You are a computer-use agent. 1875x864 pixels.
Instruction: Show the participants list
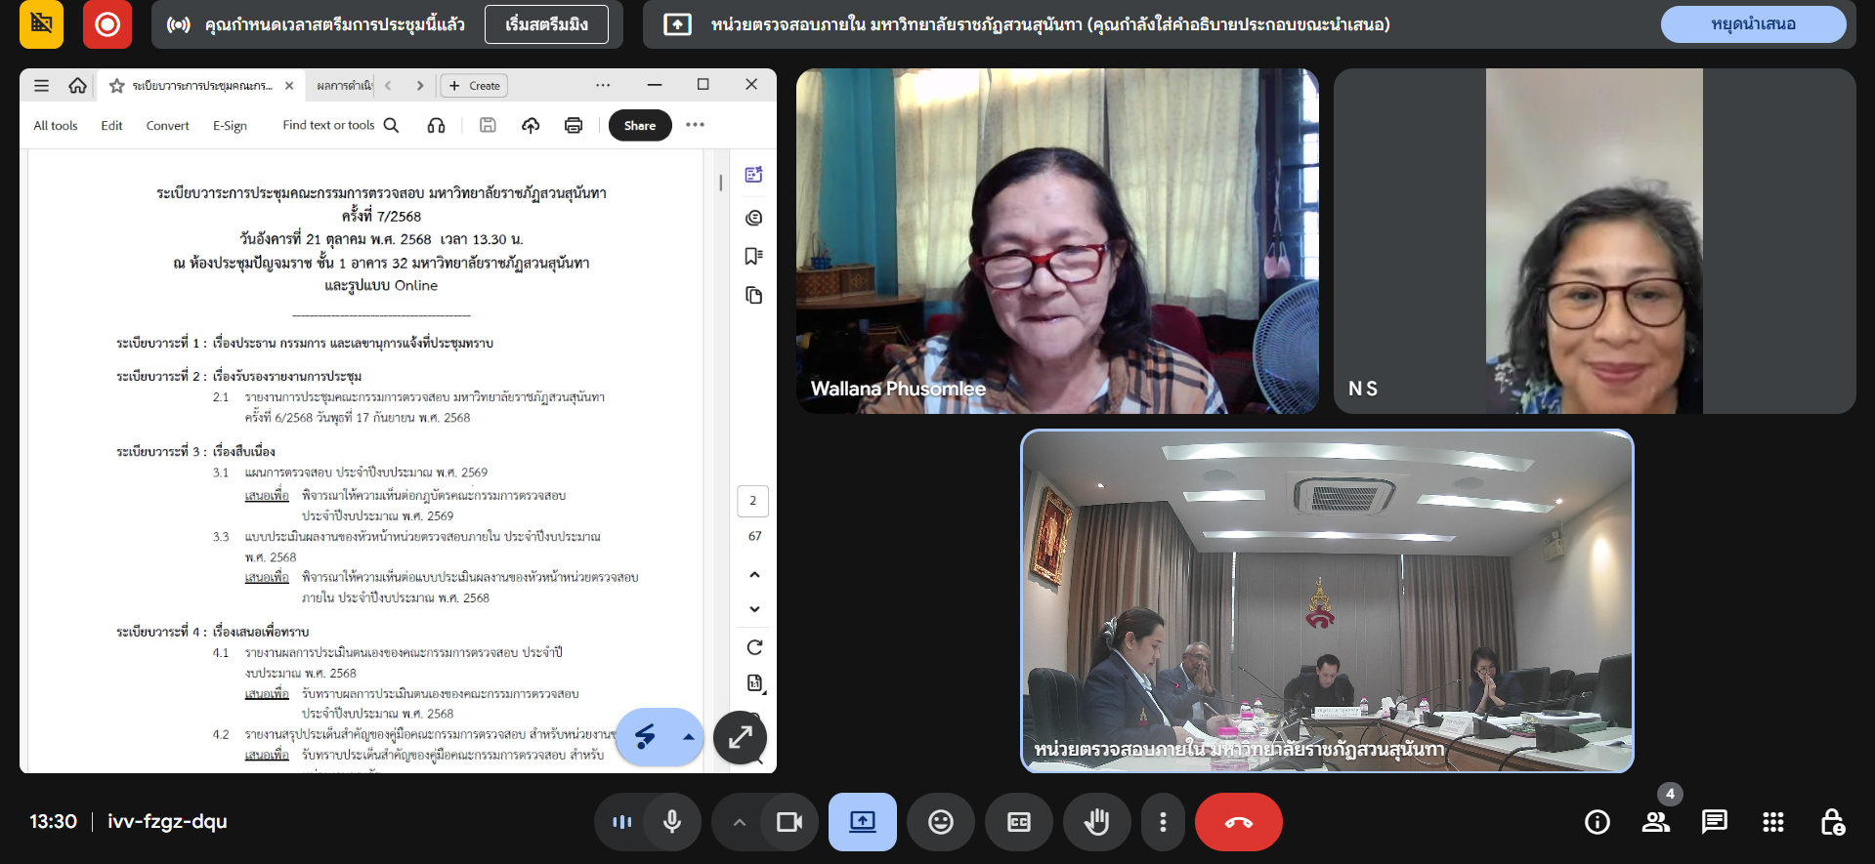[x=1655, y=822]
